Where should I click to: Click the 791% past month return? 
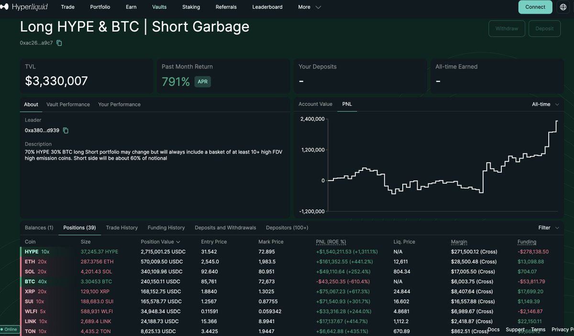(176, 81)
